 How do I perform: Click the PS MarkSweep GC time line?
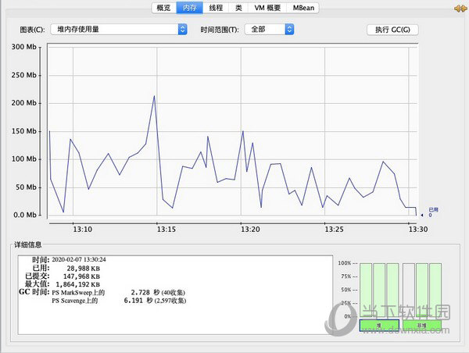point(119,292)
